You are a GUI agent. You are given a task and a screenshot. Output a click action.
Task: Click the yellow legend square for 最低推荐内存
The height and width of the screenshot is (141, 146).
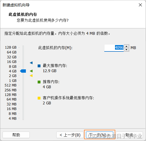click(39, 98)
